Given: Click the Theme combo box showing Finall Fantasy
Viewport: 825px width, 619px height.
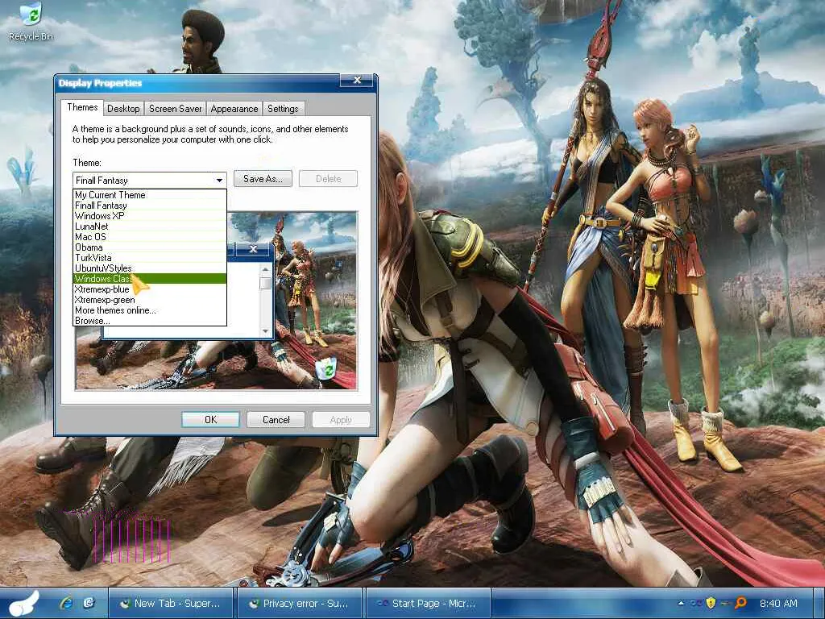Looking at the screenshot, I should pyautogui.click(x=149, y=180).
